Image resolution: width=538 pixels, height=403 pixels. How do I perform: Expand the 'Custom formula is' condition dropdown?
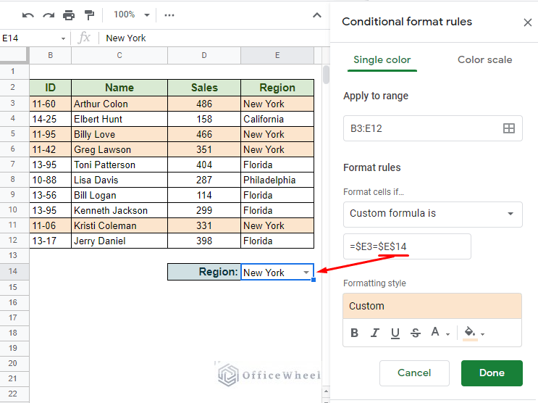[x=432, y=214]
